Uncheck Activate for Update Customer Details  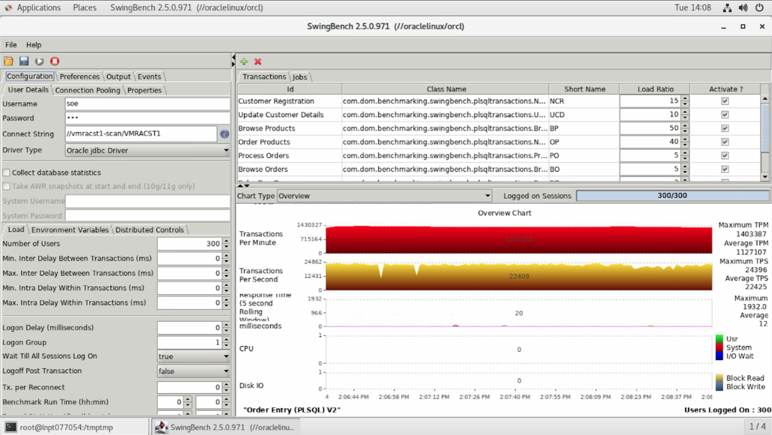click(725, 115)
